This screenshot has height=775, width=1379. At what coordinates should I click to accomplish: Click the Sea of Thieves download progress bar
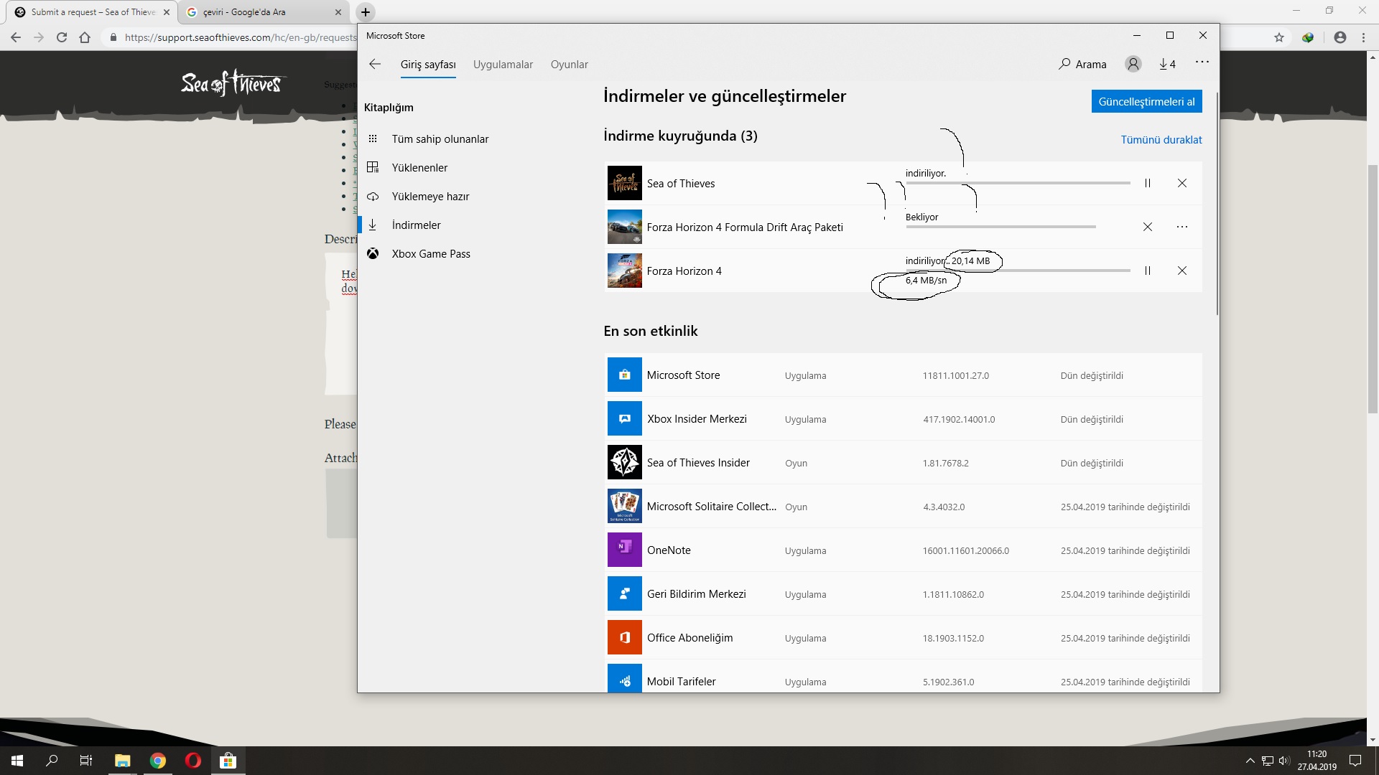1018,183
